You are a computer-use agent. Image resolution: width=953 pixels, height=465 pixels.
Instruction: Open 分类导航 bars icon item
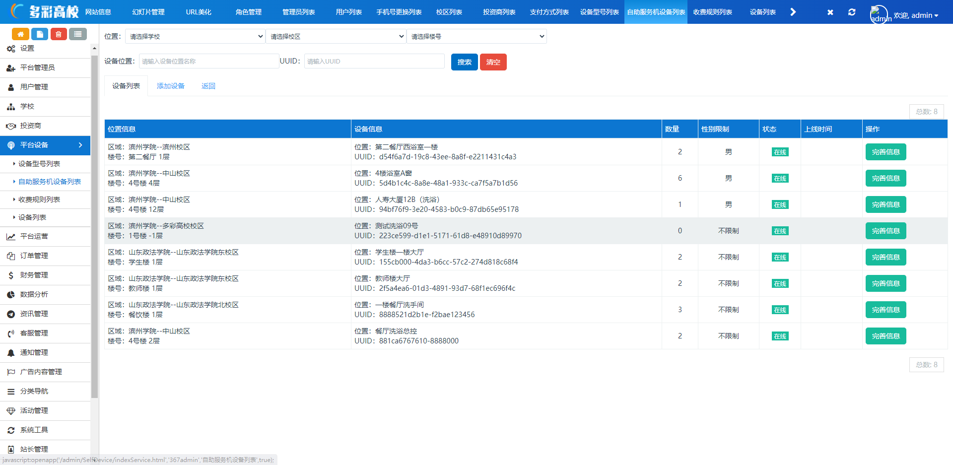[x=11, y=392]
